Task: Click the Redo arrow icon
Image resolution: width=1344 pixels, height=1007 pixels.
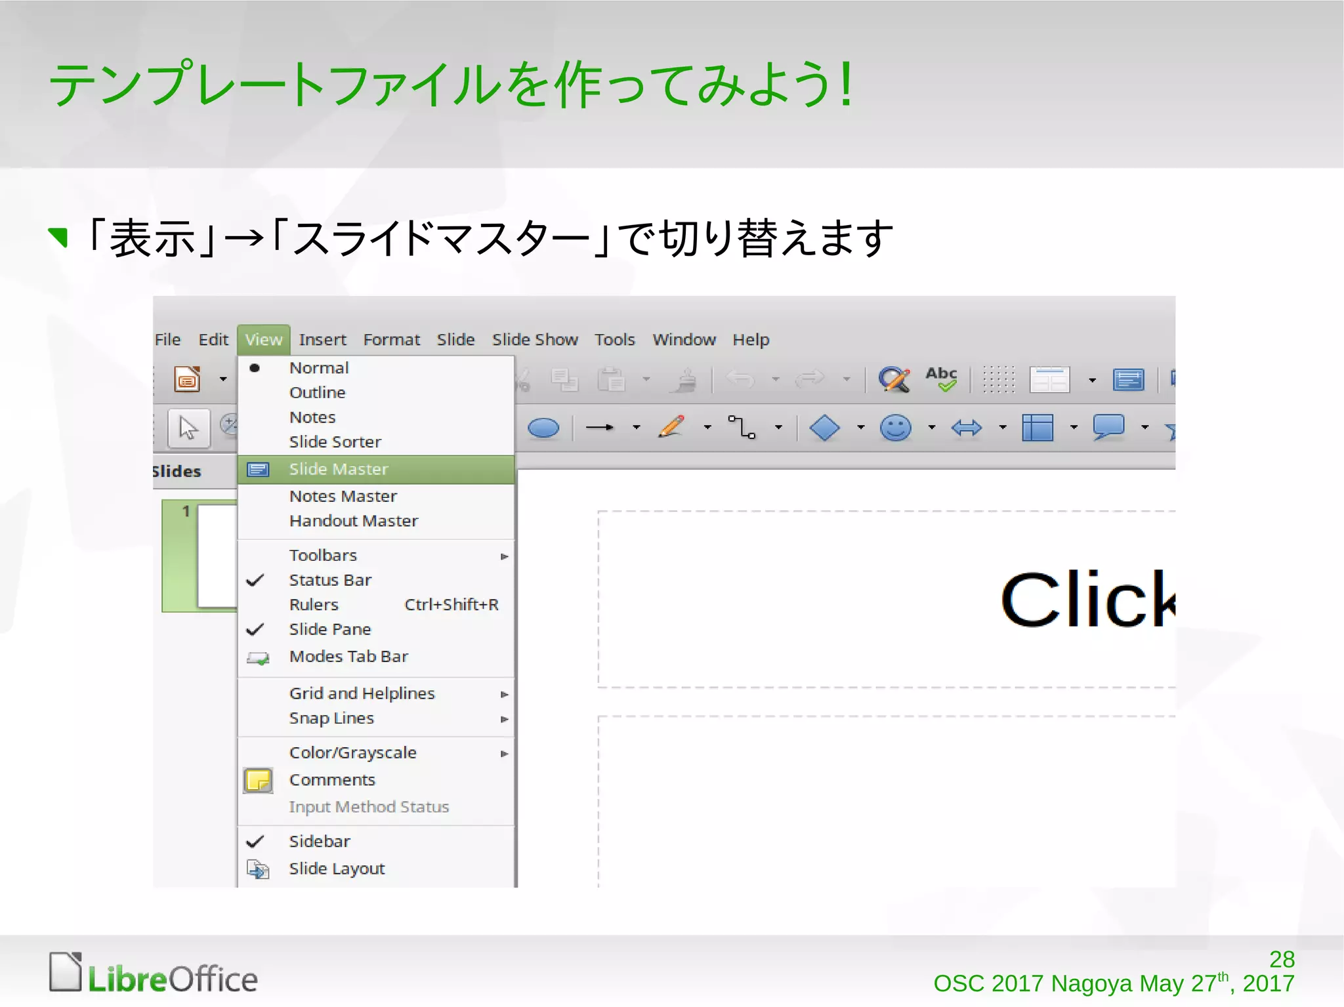Action: pyautogui.click(x=810, y=379)
